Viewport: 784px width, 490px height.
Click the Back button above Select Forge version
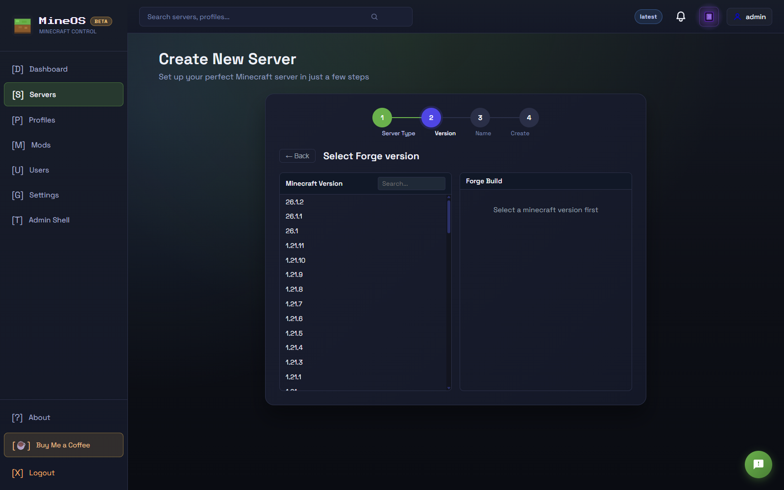pyautogui.click(x=297, y=156)
